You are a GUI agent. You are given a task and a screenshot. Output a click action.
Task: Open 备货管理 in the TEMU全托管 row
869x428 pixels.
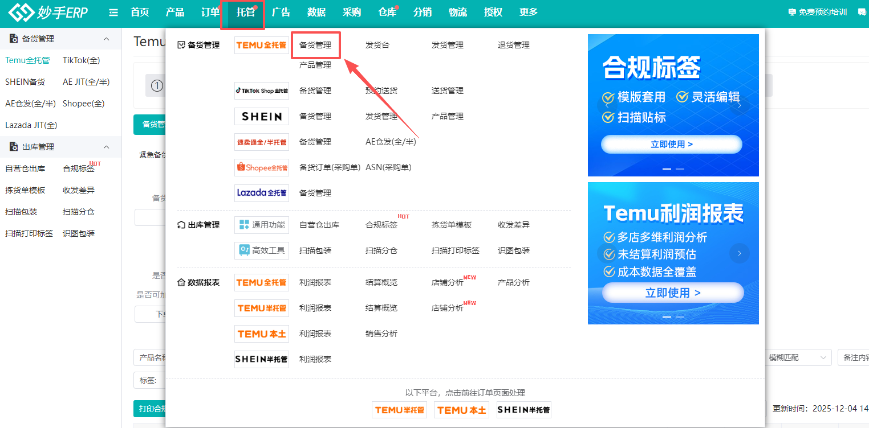315,45
